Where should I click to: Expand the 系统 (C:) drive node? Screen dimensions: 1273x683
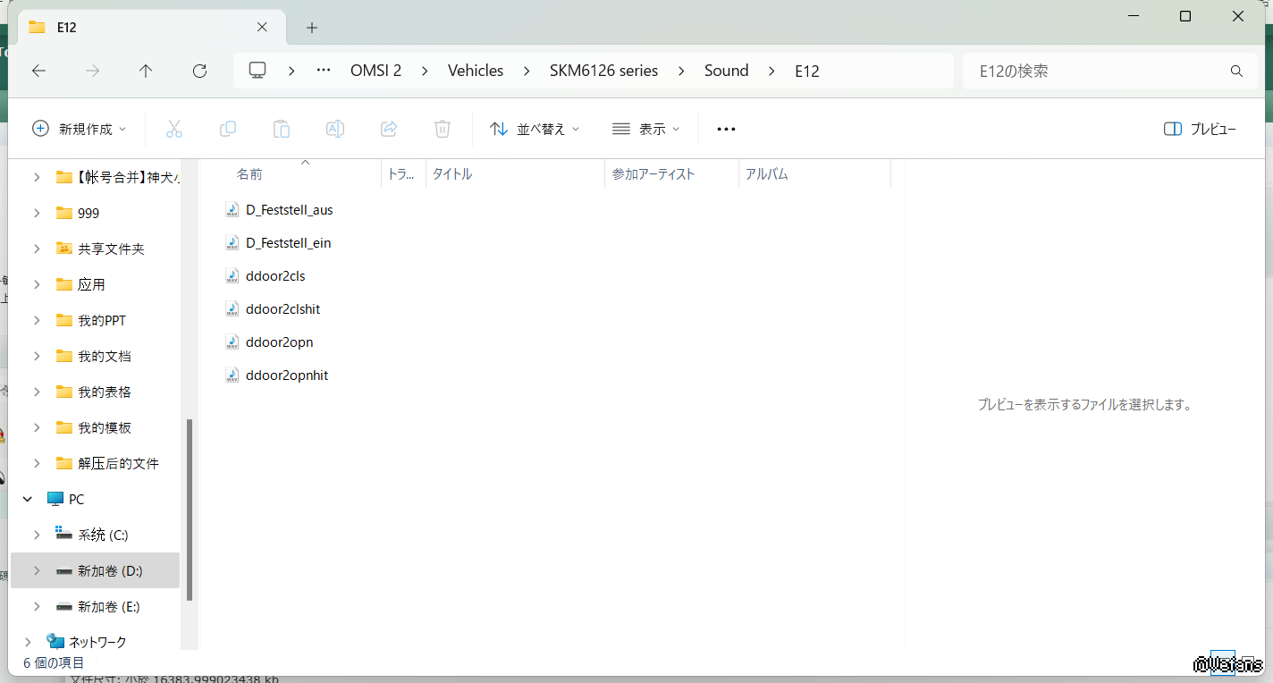(37, 535)
